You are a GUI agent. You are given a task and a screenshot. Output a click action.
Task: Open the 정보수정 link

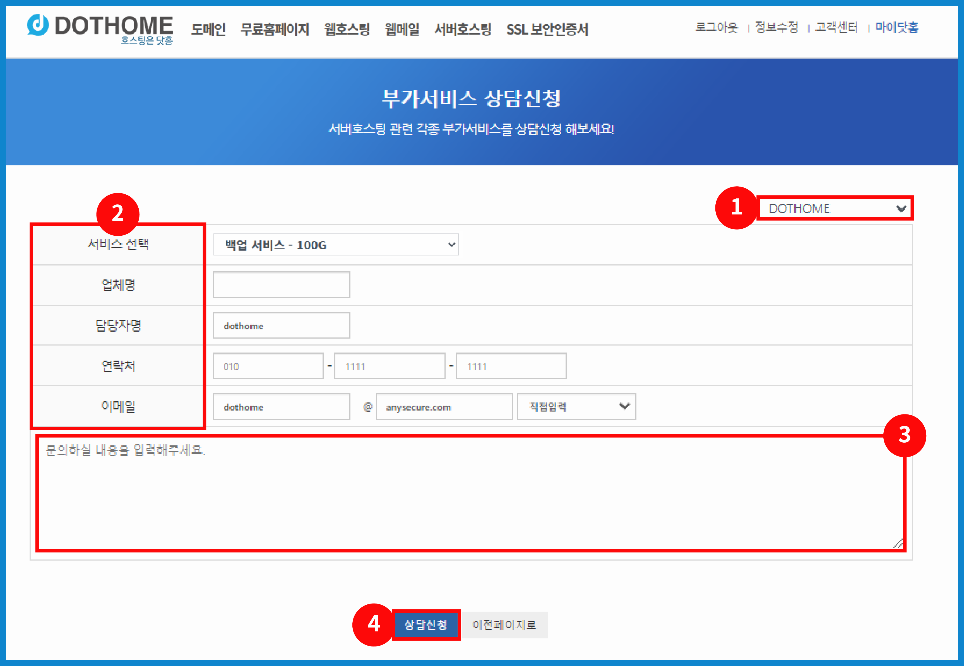tap(777, 27)
